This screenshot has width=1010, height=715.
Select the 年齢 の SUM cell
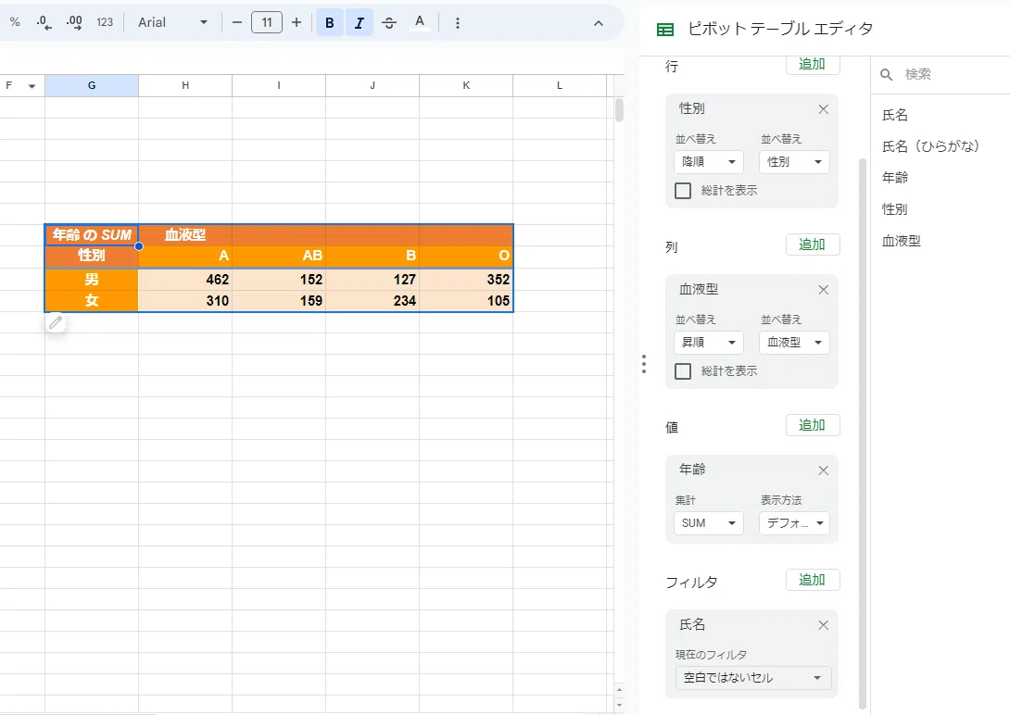tap(92, 235)
